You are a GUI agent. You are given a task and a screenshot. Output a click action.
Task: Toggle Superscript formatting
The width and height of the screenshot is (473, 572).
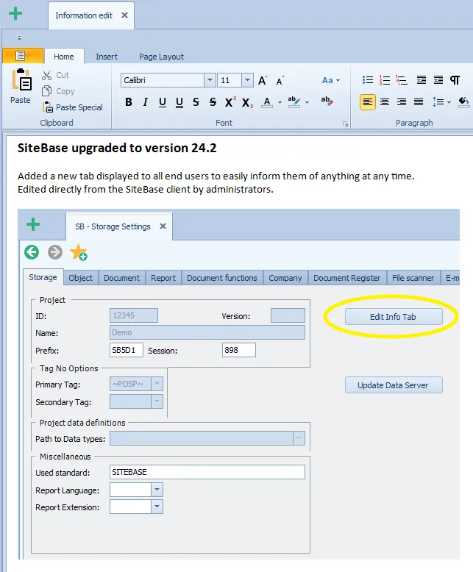click(230, 102)
